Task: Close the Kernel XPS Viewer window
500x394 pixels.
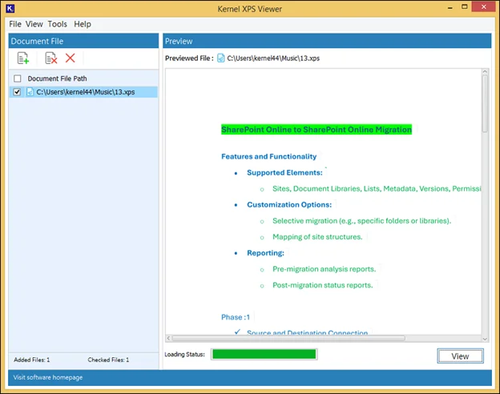Action: [x=483, y=7]
